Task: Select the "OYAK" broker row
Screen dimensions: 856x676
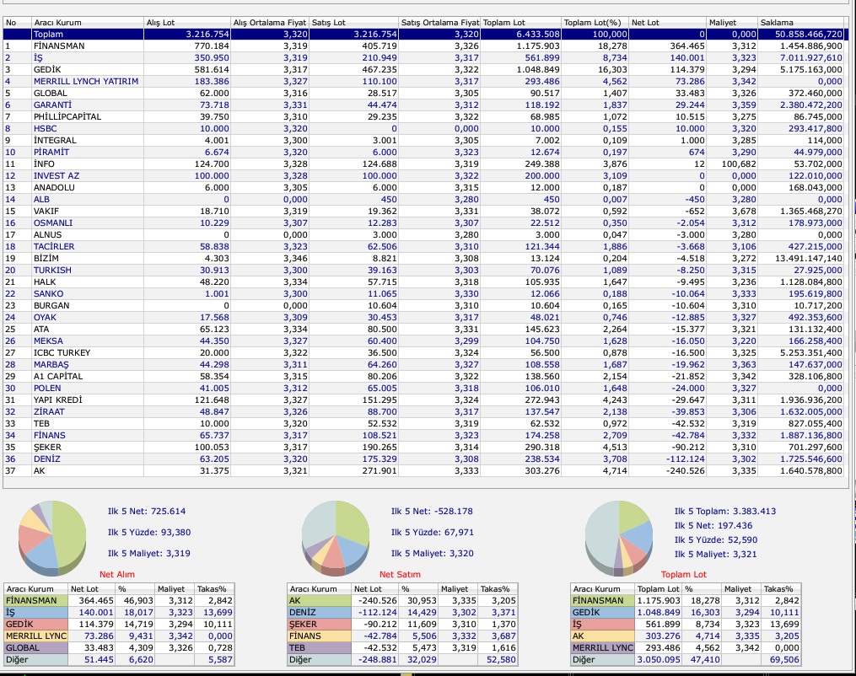Action: point(423,318)
